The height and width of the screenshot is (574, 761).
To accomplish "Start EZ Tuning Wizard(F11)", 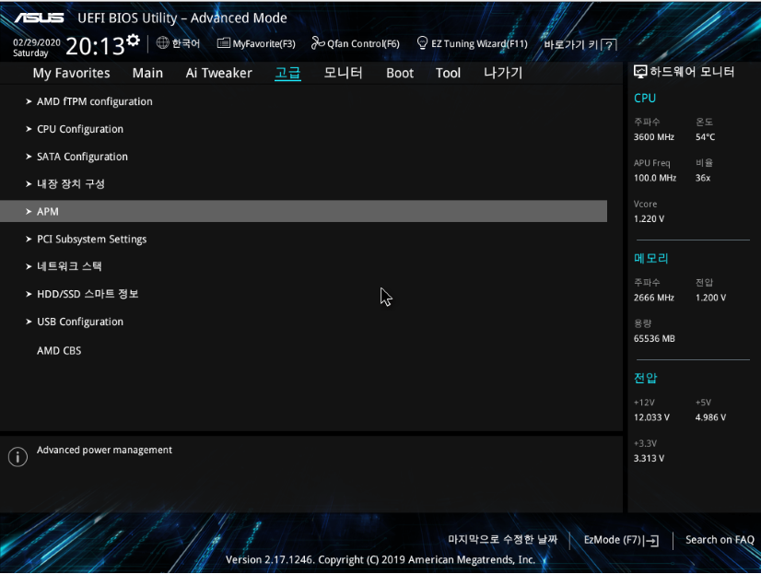I will pos(473,43).
